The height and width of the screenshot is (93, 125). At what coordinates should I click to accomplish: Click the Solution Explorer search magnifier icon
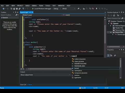(x=122, y=18)
